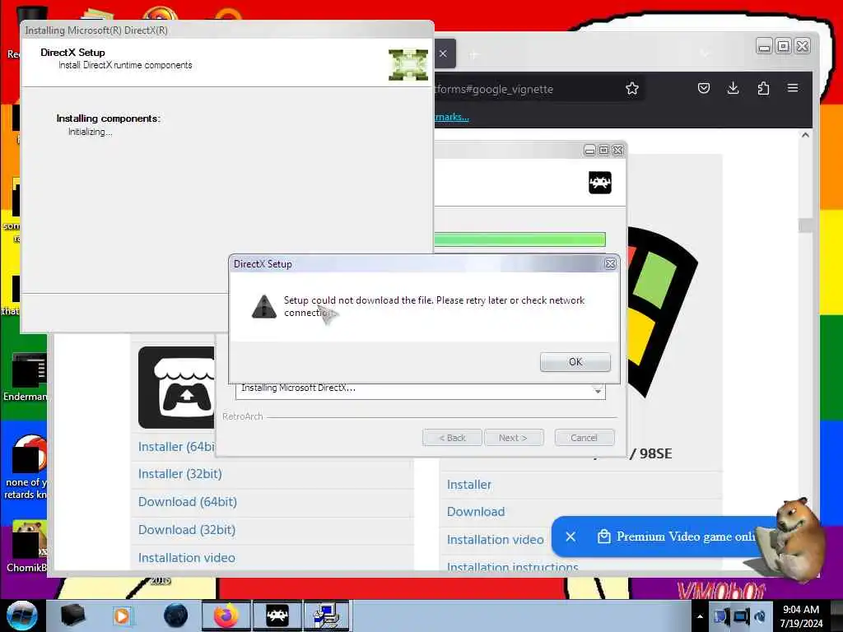843x632 pixels.
Task: Click the Cancel button in the RetroArch installer
Action: (584, 438)
